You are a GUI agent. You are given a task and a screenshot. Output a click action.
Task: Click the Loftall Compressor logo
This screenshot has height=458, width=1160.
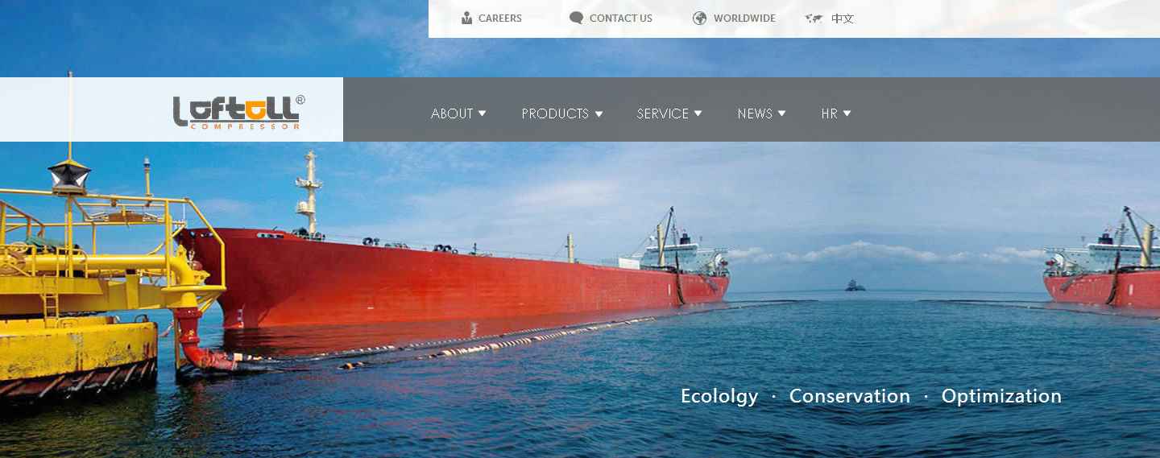pyautogui.click(x=238, y=112)
